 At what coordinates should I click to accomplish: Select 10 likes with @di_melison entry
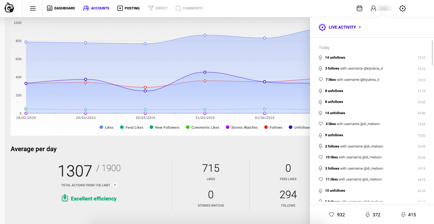pyautogui.click(x=372, y=157)
